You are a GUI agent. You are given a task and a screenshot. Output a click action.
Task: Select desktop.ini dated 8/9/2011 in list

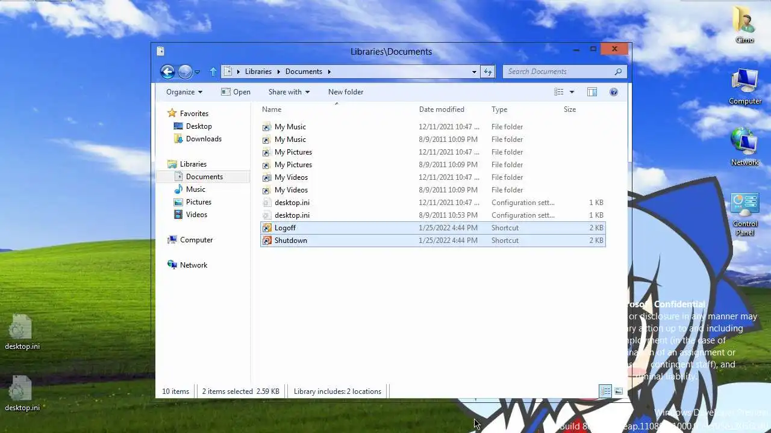[432, 215]
